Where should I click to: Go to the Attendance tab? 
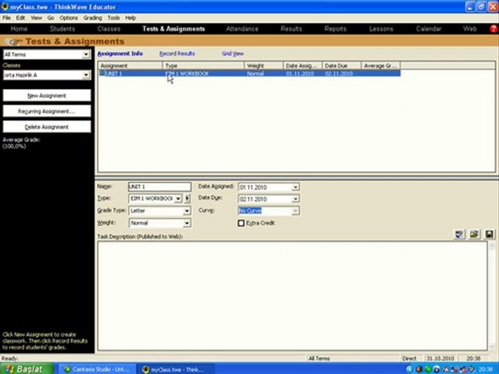pyautogui.click(x=242, y=29)
